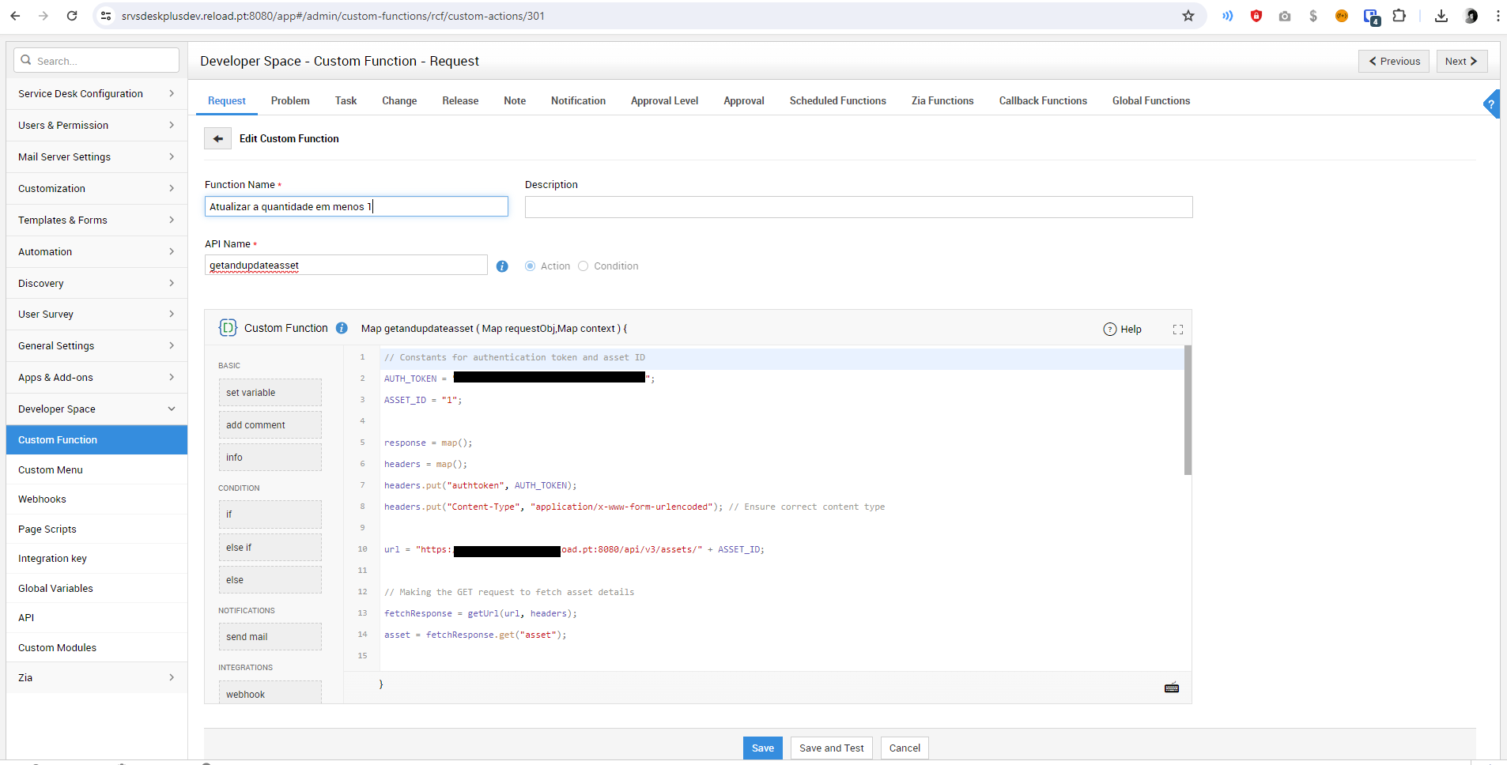Go to the Next custom function
1507x765 pixels.
coord(1462,61)
